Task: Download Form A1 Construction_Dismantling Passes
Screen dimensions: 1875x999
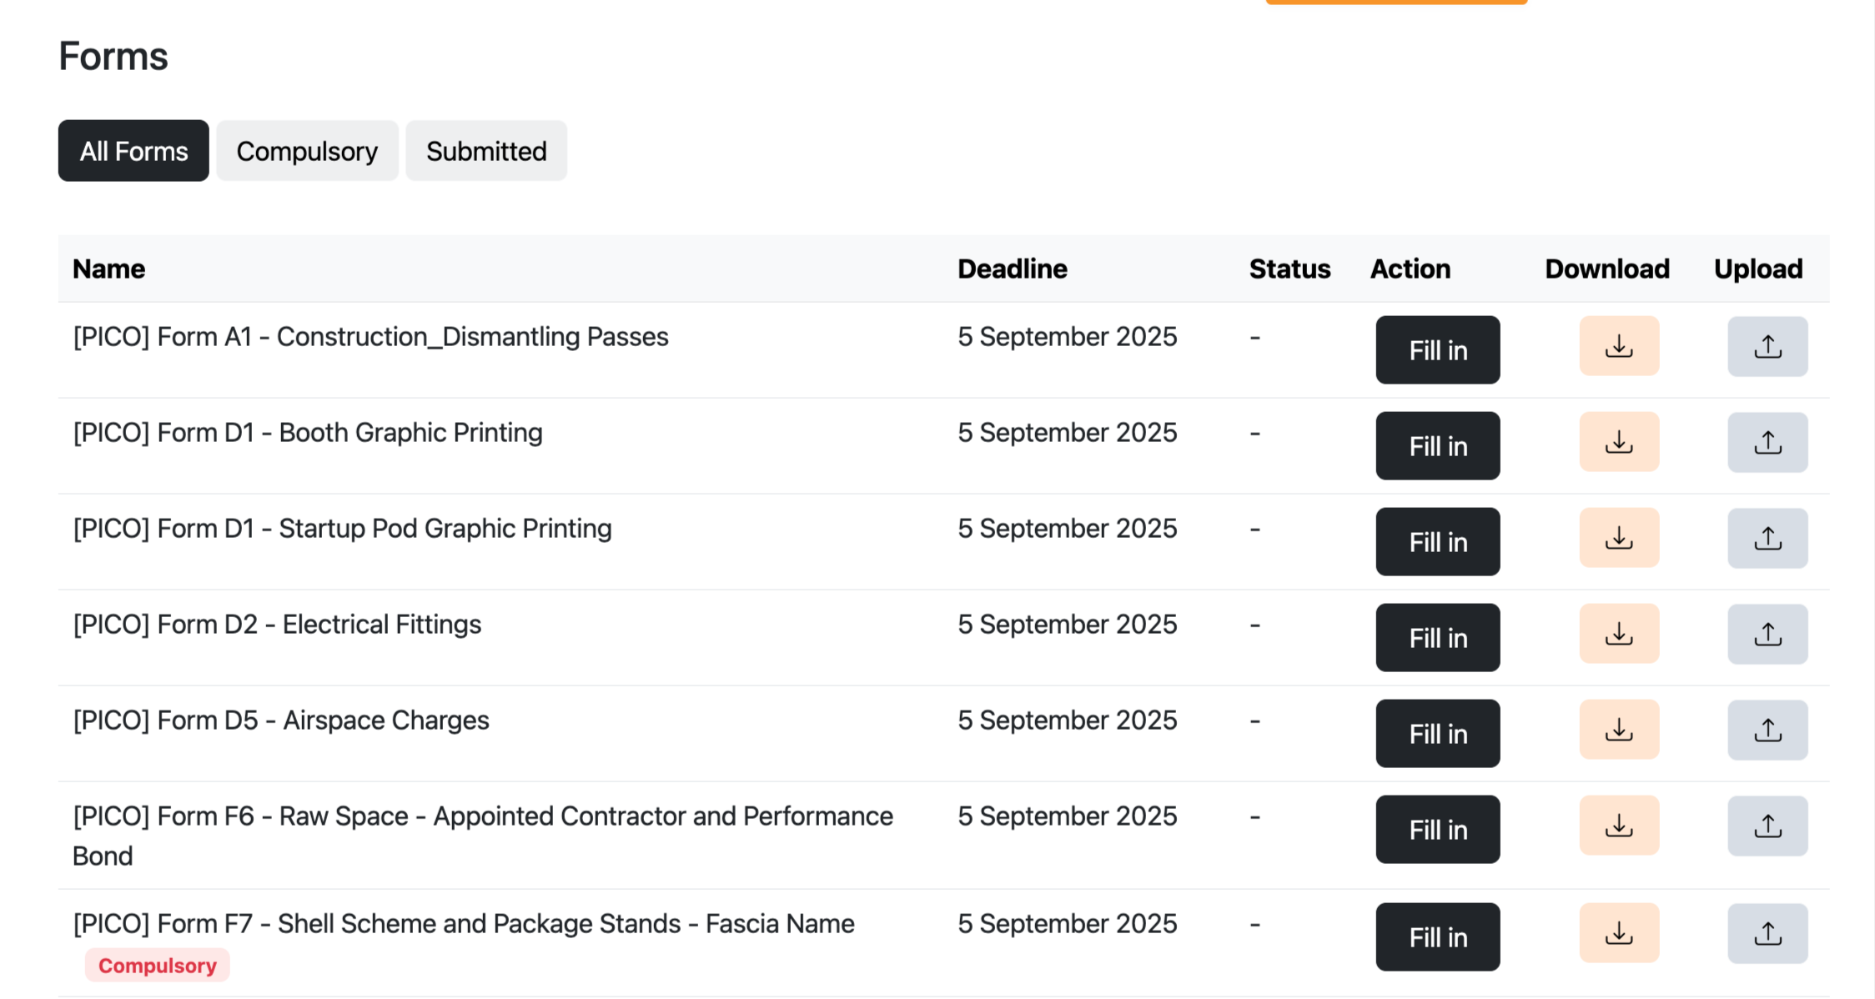Action: pyautogui.click(x=1618, y=346)
